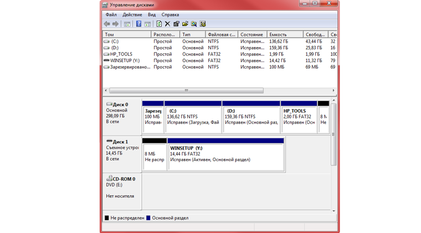Click the 25,83 ГБ free space cell
The height and width of the screenshot is (233, 421).
click(x=314, y=48)
